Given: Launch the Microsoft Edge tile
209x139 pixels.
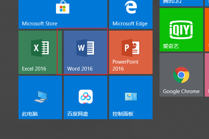Looking at the screenshot, I should pyautogui.click(x=131, y=14).
